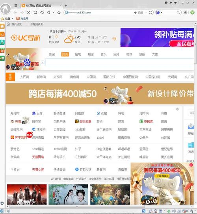Select the 图片 search tab

coord(116,54)
